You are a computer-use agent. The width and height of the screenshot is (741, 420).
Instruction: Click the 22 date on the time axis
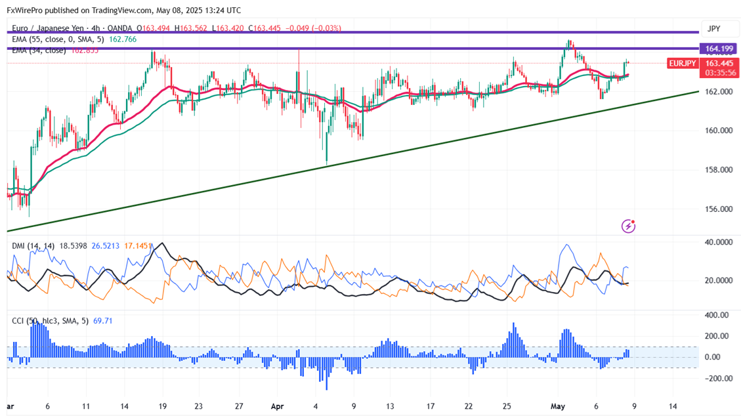tap(469, 406)
